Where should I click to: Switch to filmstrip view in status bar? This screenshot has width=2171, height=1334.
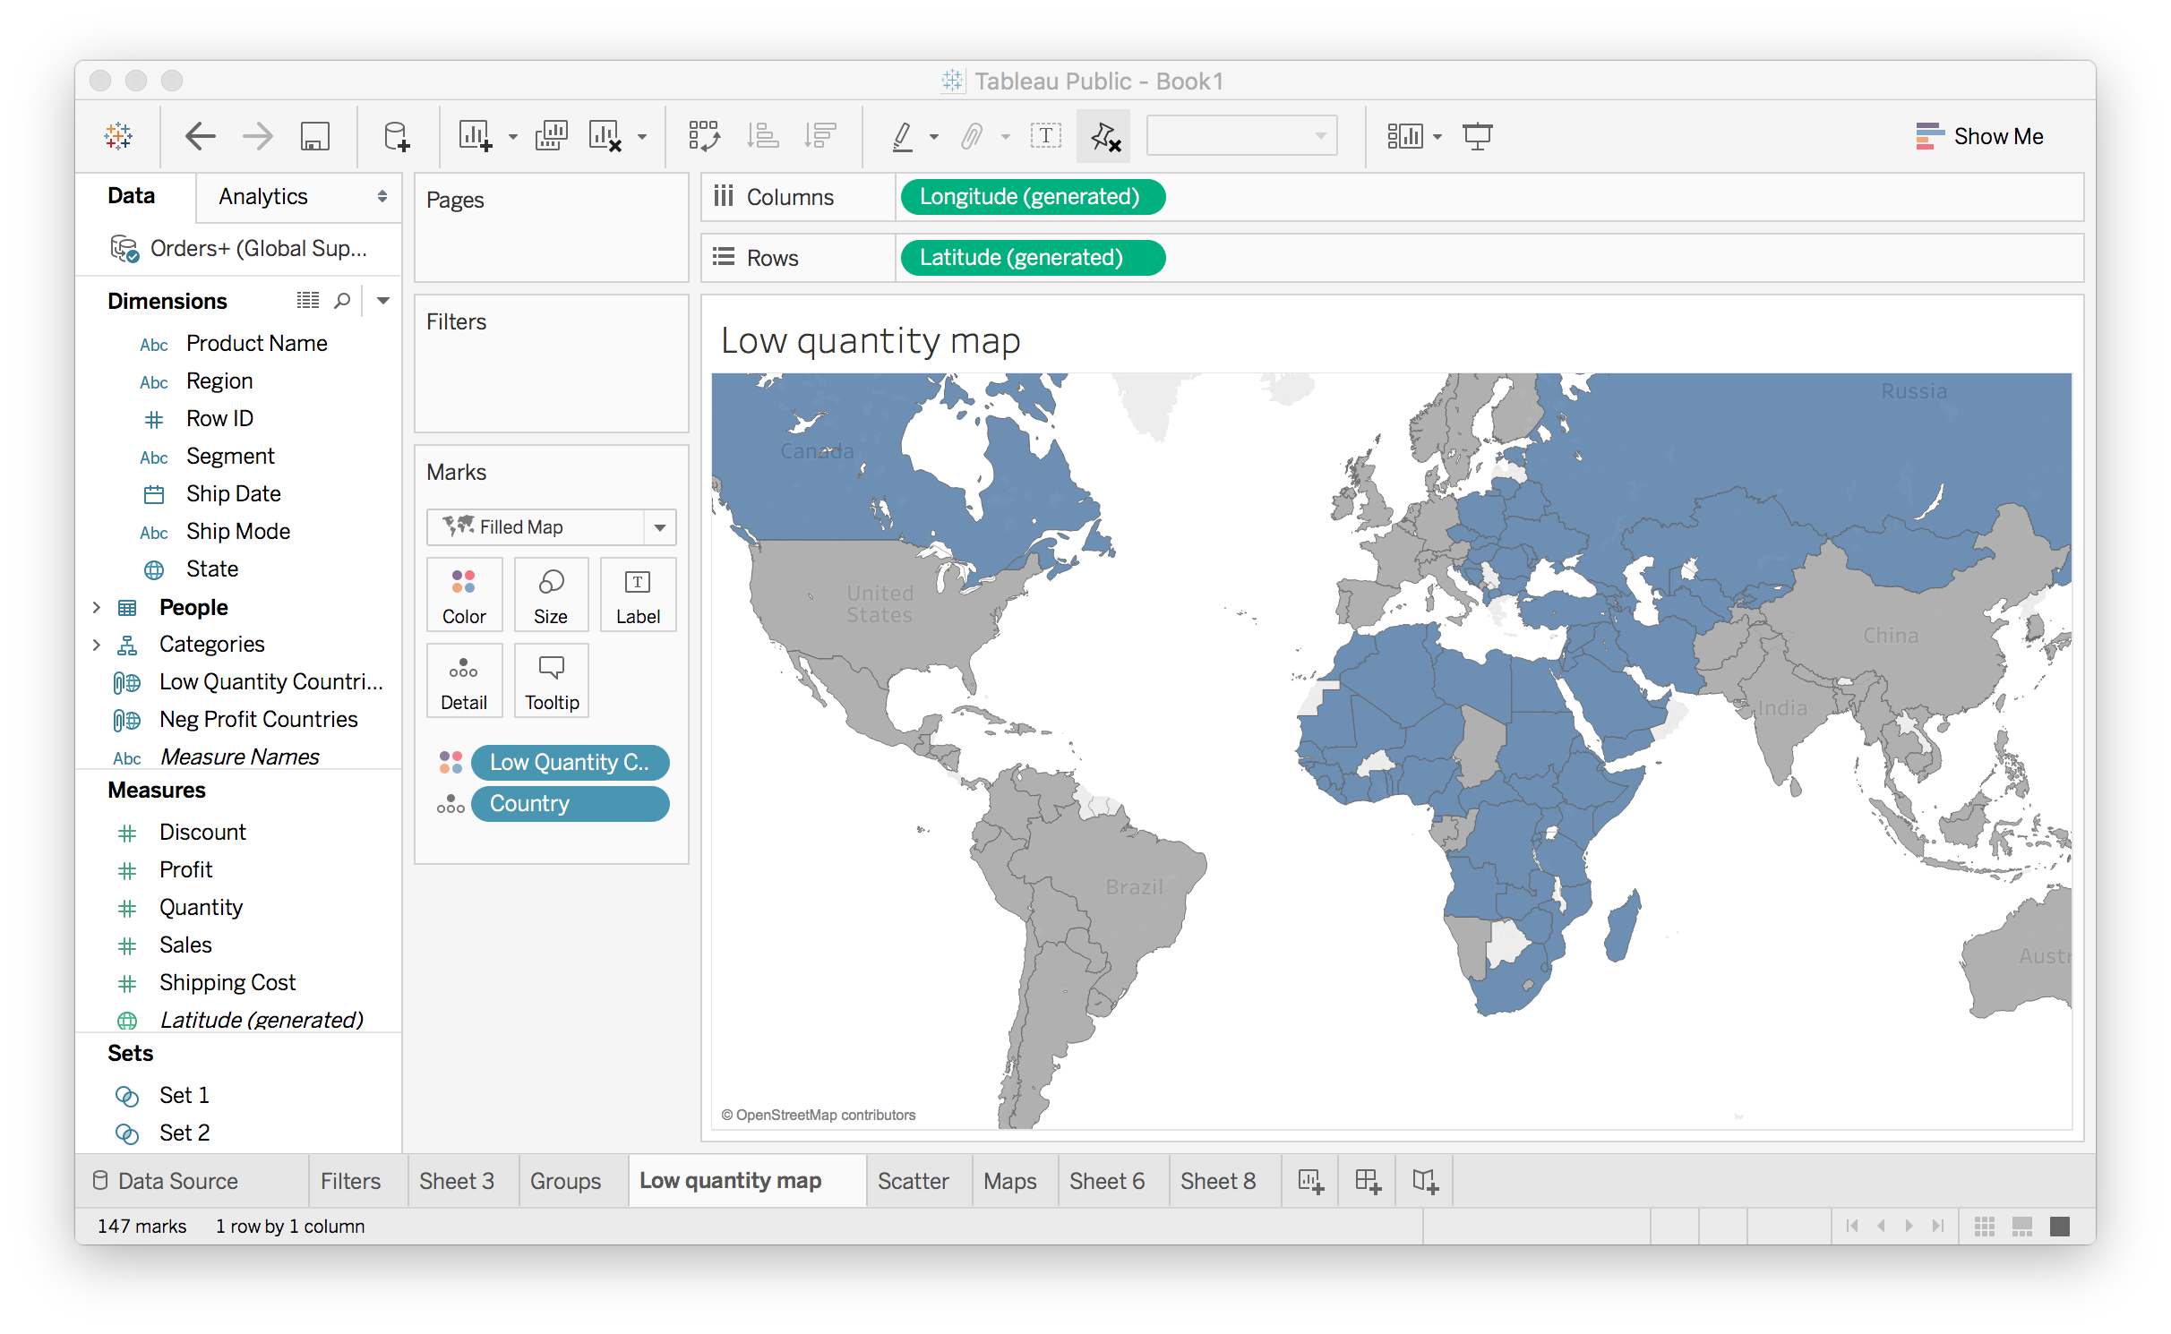point(2021,1226)
